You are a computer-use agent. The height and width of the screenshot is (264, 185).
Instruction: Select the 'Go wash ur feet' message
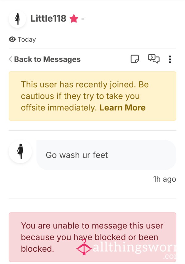pos(106,155)
